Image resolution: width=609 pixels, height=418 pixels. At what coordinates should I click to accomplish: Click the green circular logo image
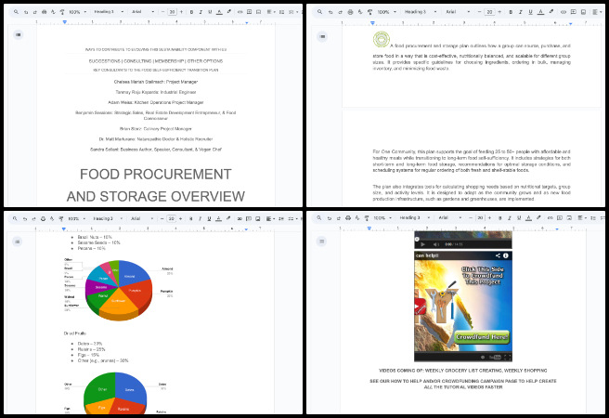(382, 39)
